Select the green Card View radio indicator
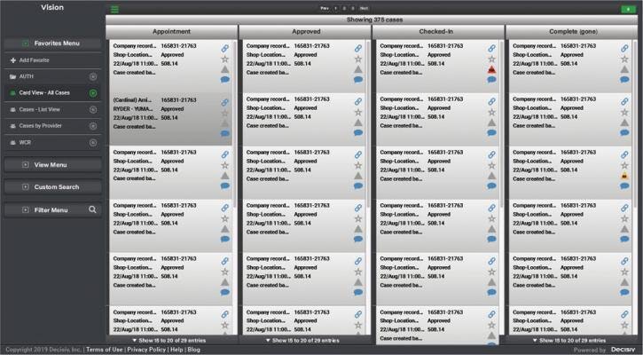Image resolution: width=643 pixels, height=355 pixels. pyautogui.click(x=93, y=92)
